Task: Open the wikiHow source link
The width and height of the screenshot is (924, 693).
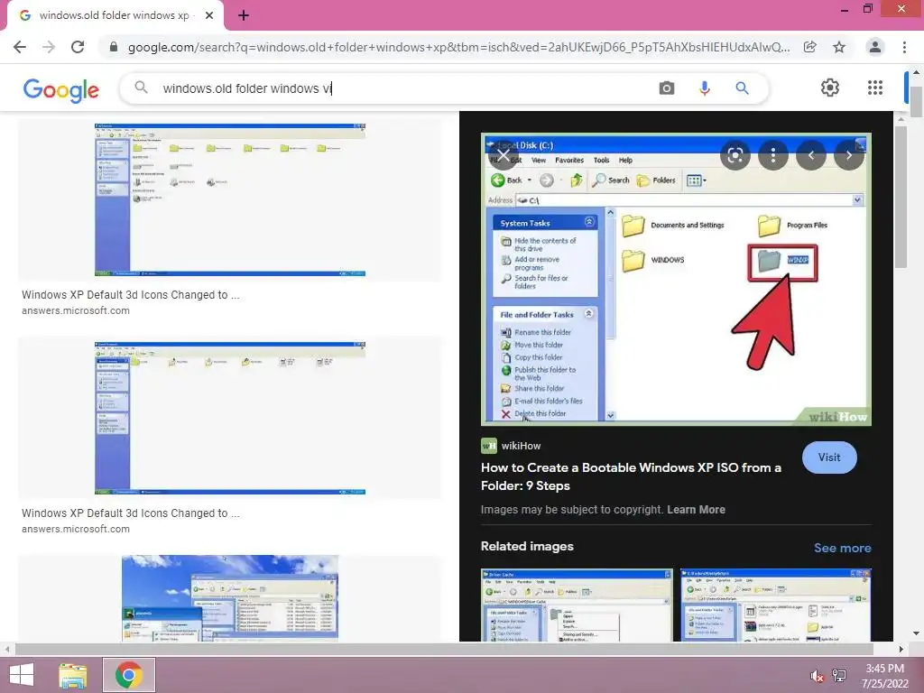Action: (x=511, y=446)
